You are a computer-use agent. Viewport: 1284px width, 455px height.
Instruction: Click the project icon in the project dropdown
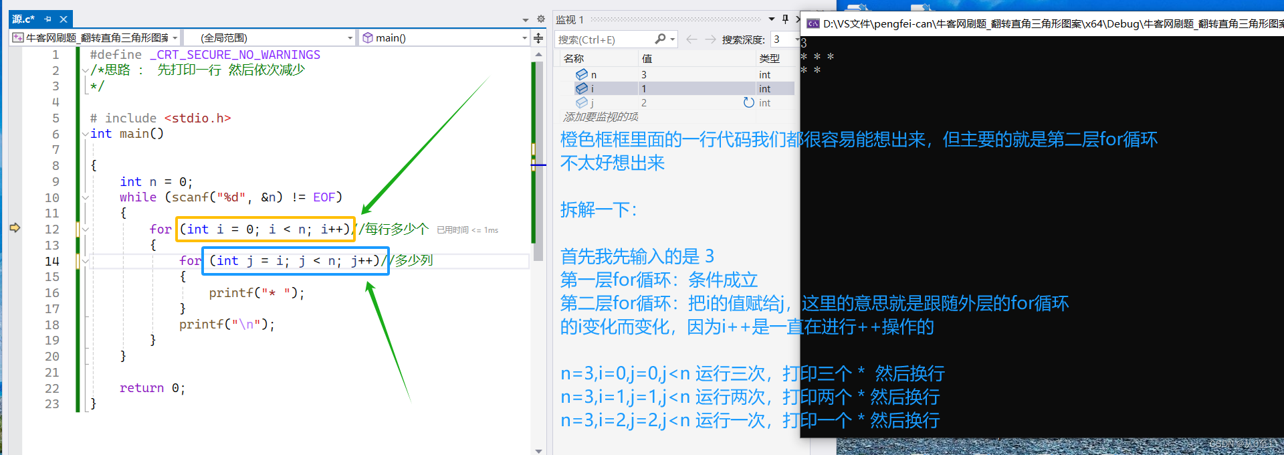18,38
